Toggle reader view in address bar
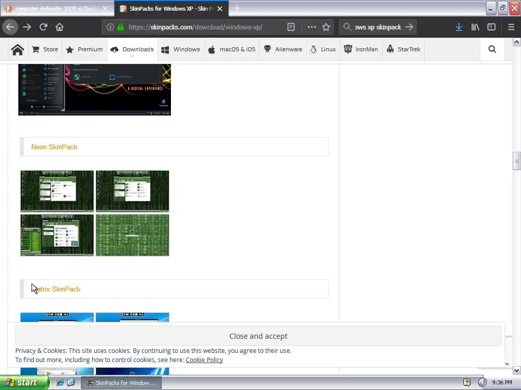Viewport: 521px width, 390px height. pos(291,27)
